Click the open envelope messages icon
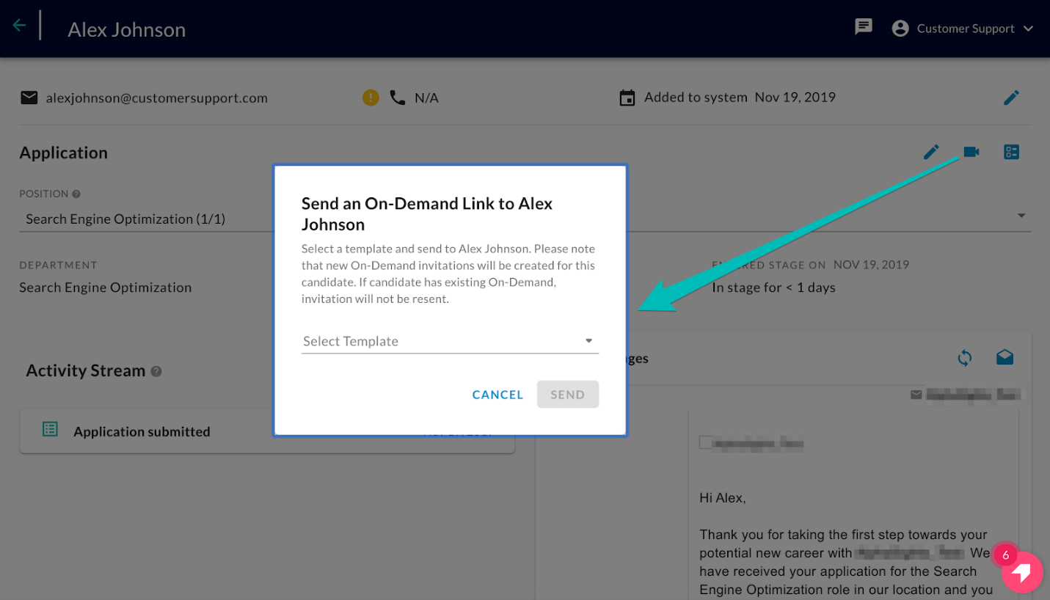 click(1005, 357)
